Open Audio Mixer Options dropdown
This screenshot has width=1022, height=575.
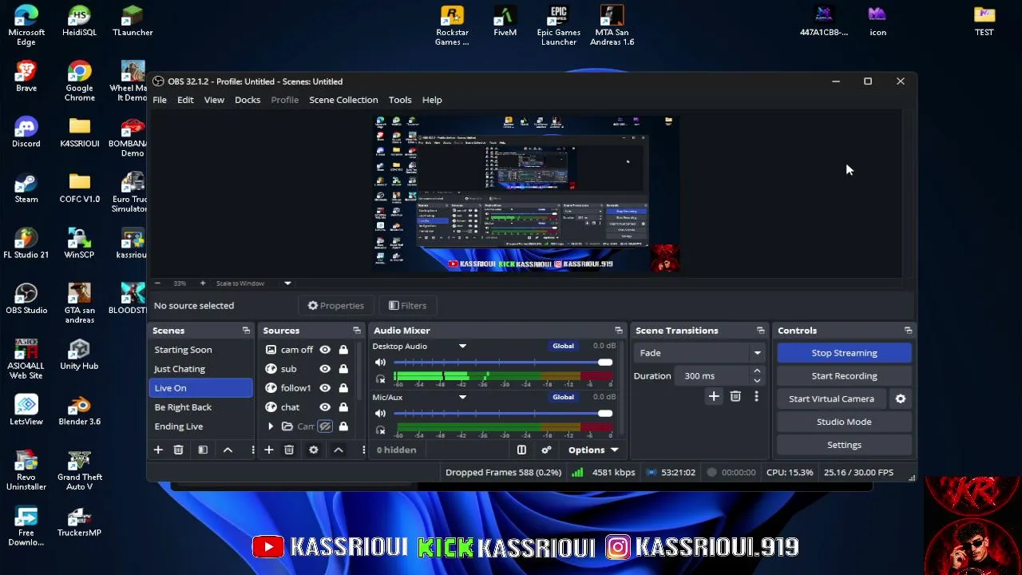[593, 450]
